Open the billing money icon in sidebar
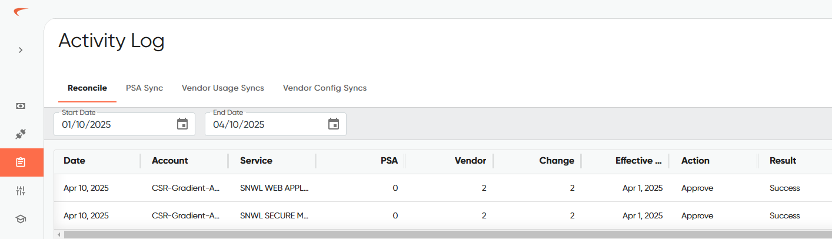The image size is (832, 239). pos(21,106)
